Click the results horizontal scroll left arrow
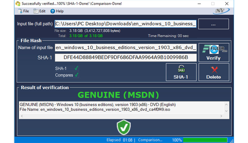The image size is (248, 143). click(x=22, y=116)
